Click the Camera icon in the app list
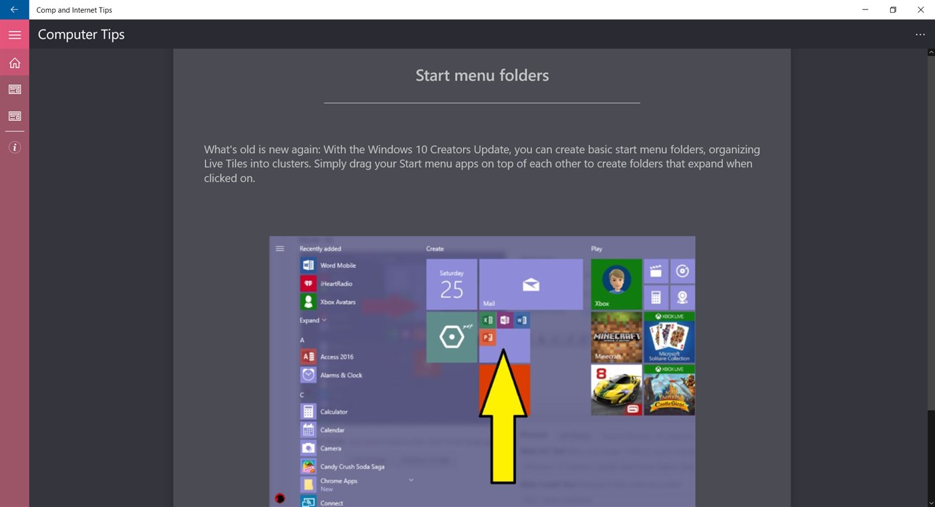The height and width of the screenshot is (507, 935). click(x=307, y=448)
